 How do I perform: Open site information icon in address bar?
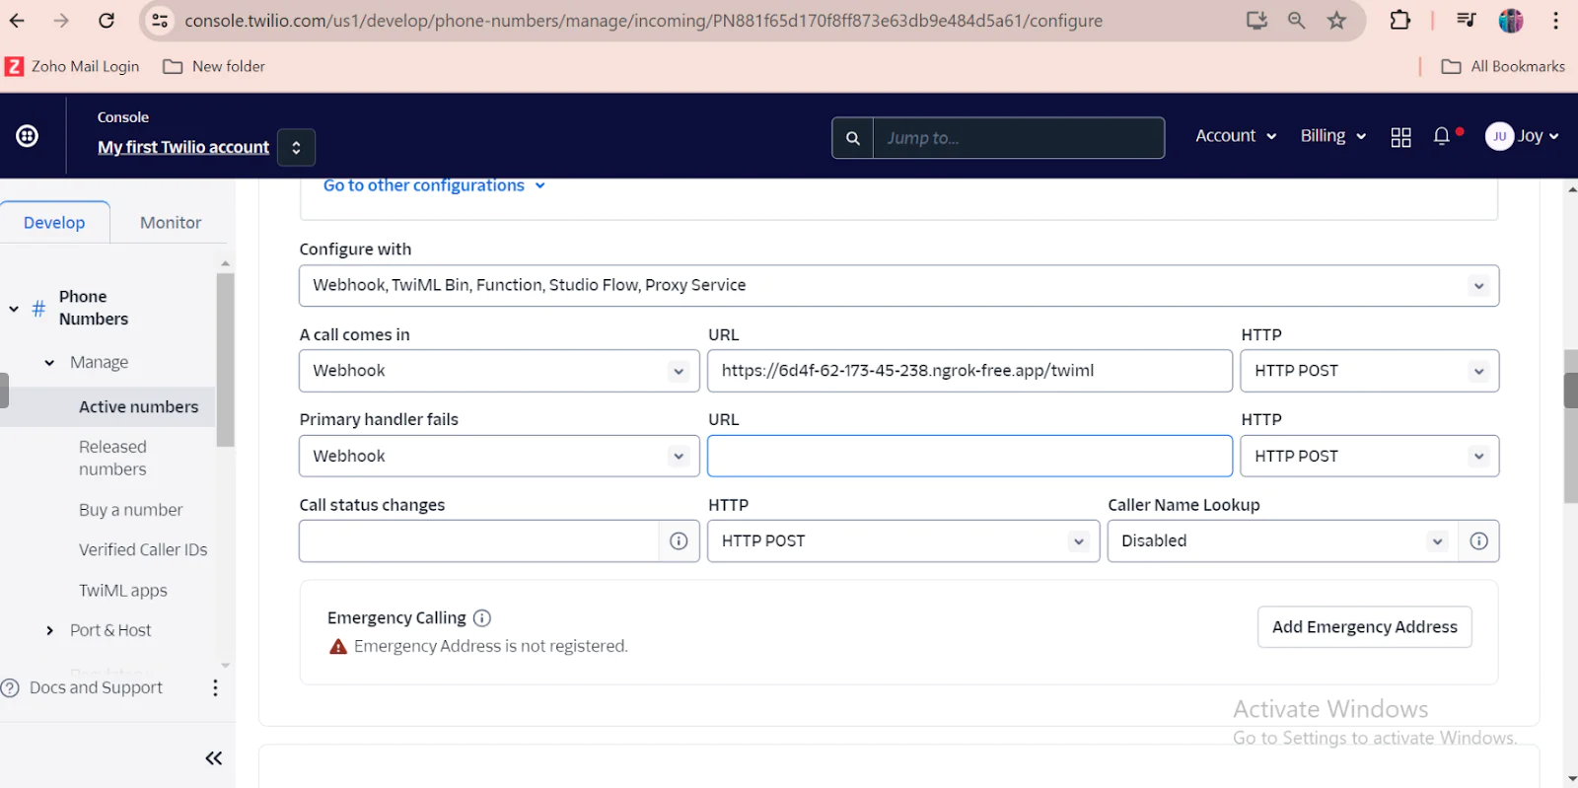tap(160, 21)
